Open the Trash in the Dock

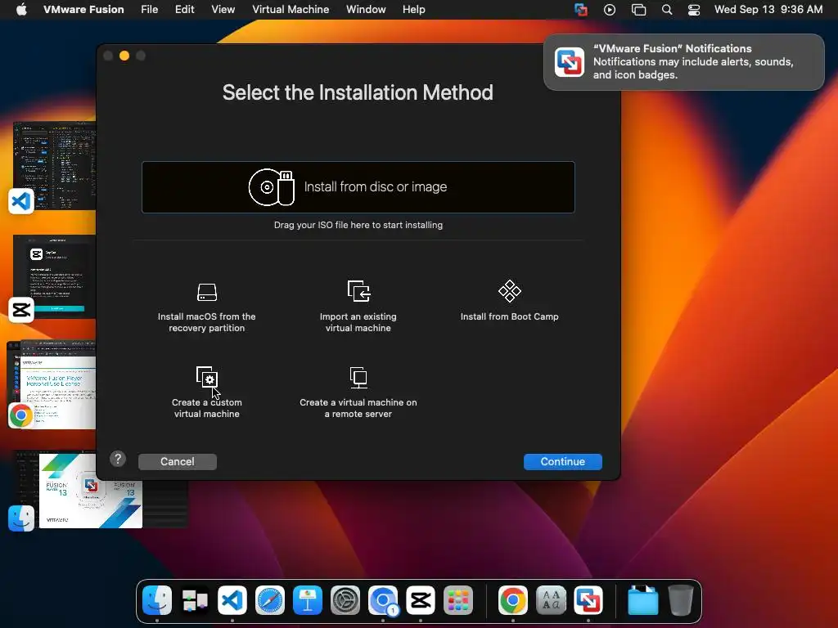[681, 600]
